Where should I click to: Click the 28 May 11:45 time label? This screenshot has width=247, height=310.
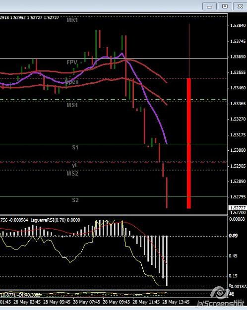coord(146,302)
